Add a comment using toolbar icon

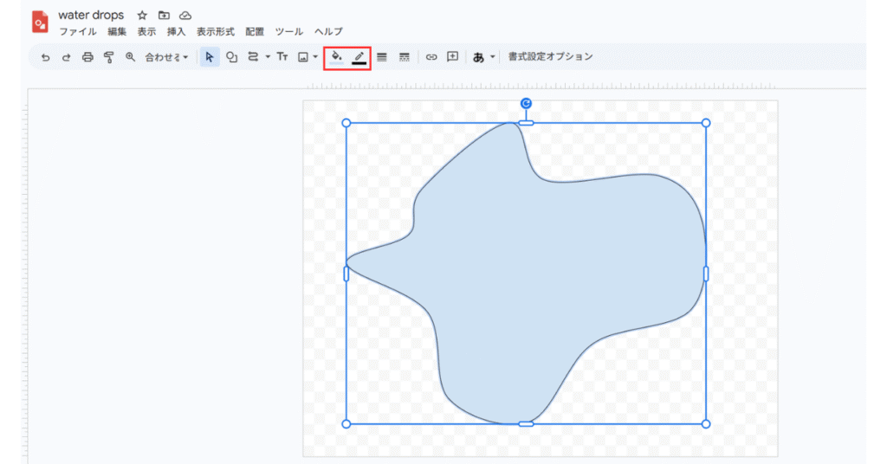pyautogui.click(x=452, y=57)
